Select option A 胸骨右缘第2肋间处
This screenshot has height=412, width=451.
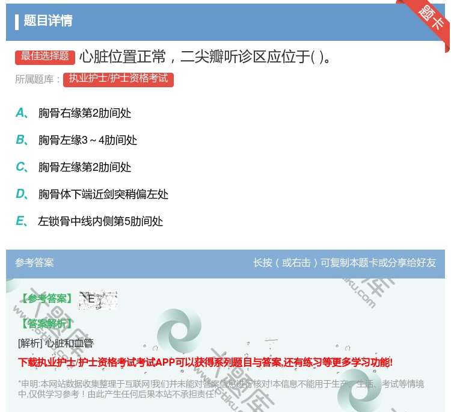[73, 113]
